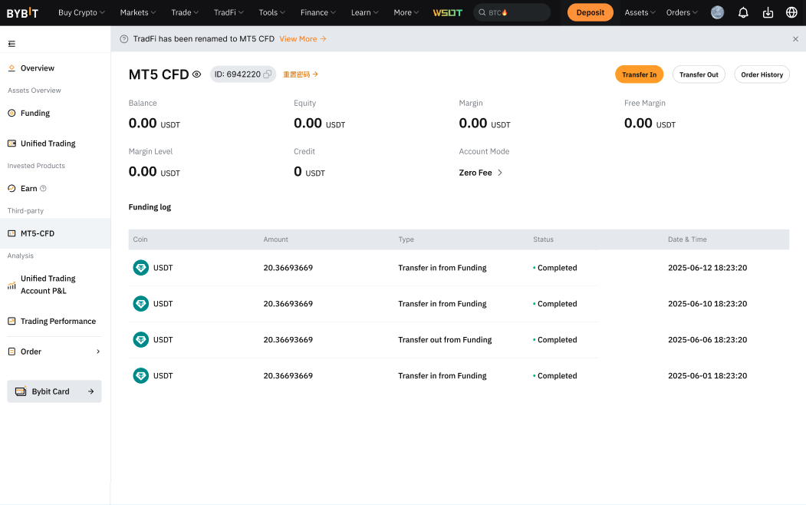This screenshot has height=505, width=806.
Task: Toggle balance visibility eye icon
Action: 196,74
